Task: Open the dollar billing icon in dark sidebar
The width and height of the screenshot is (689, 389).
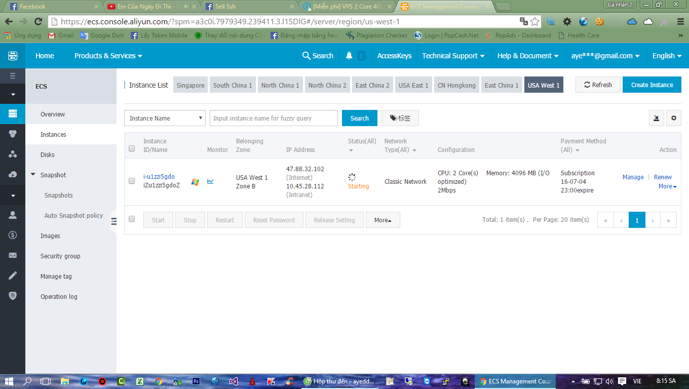Action: (x=13, y=235)
